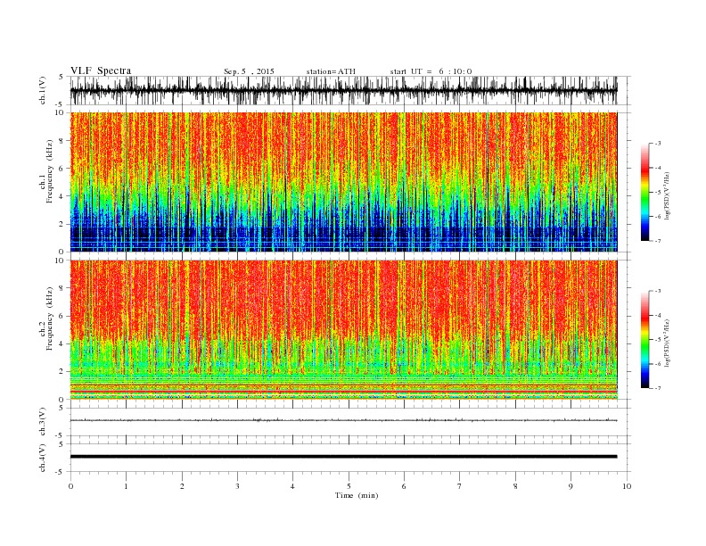This screenshot has height=546, width=706.
Task: Click the ch.1 voltage waveform trace
Action: [343, 90]
